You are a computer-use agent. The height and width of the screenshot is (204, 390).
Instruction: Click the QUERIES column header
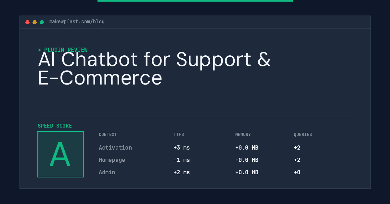303,134
